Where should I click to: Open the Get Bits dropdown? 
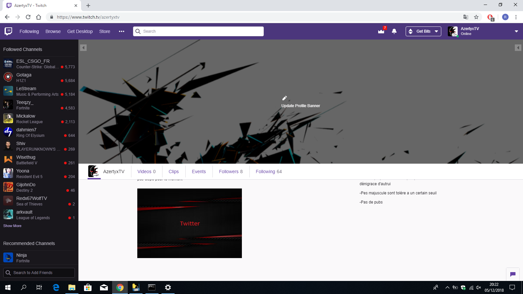pos(423,31)
